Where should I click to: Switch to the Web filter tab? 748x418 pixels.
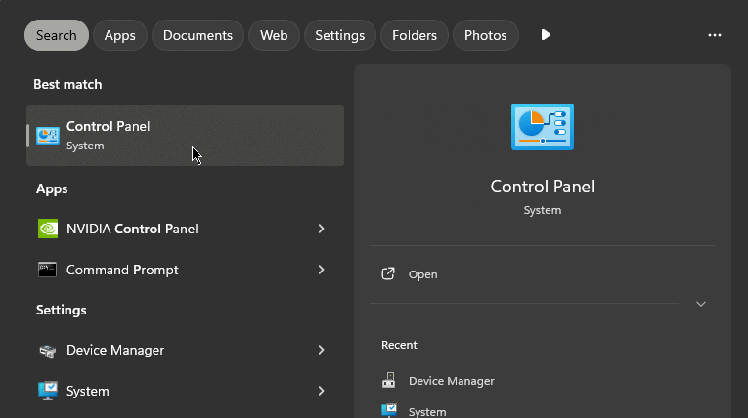coord(274,35)
